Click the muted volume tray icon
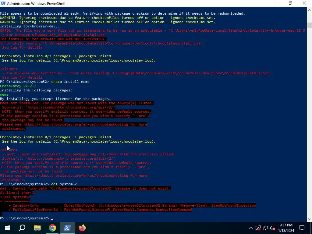Image resolution: width=312 pixels, height=234 pixels. click(x=273, y=228)
